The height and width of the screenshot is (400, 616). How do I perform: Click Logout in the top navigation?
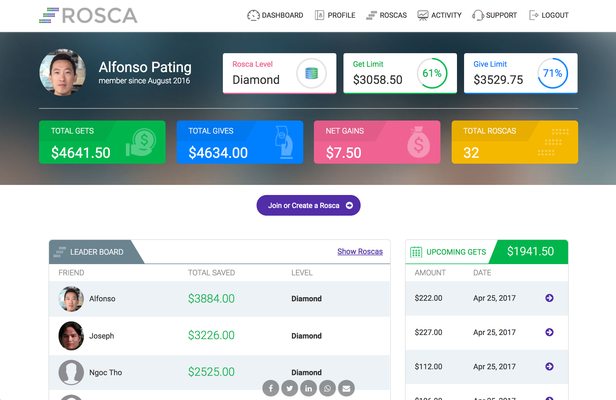(549, 15)
